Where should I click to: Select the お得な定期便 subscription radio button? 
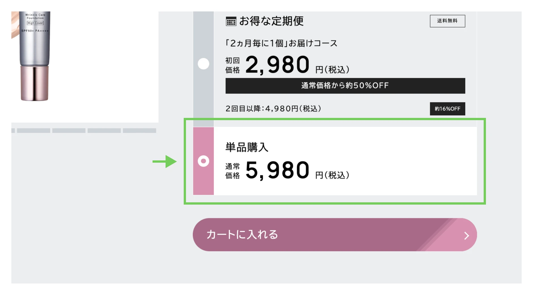203,64
